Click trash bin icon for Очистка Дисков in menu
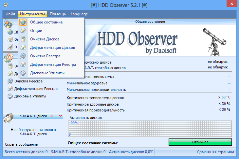 (23, 39)
